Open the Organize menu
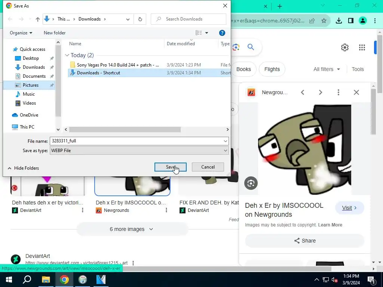Image resolution: width=383 pixels, height=287 pixels. click(21, 33)
